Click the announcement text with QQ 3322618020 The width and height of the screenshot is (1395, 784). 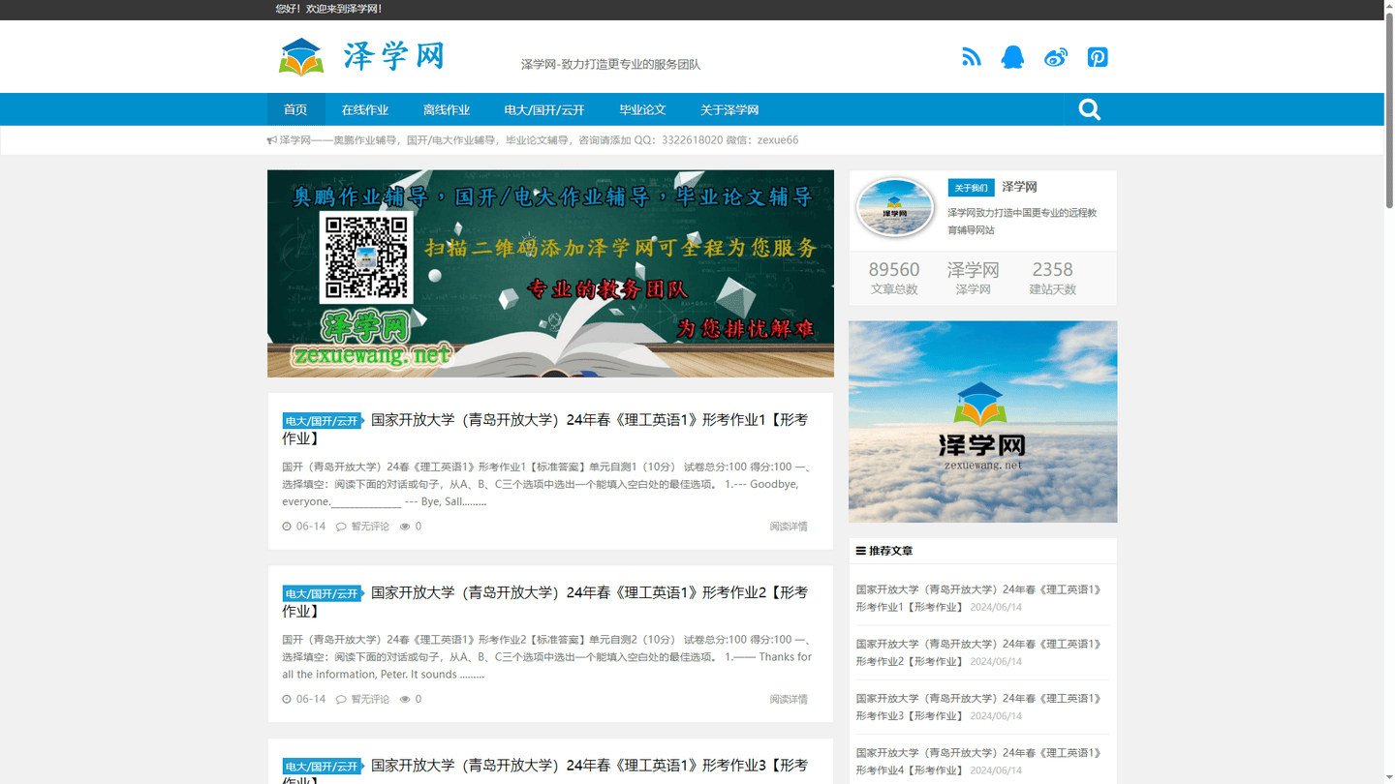click(539, 140)
